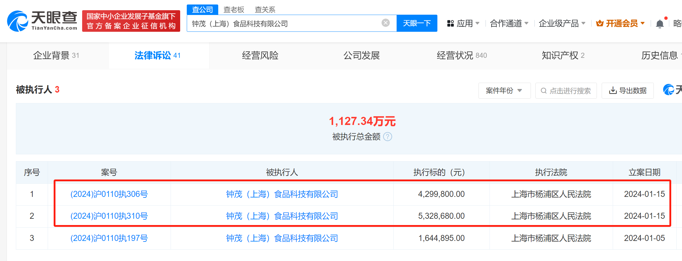Click the total 1,127.34万元
Image resolution: width=682 pixels, height=261 pixels.
362,121
